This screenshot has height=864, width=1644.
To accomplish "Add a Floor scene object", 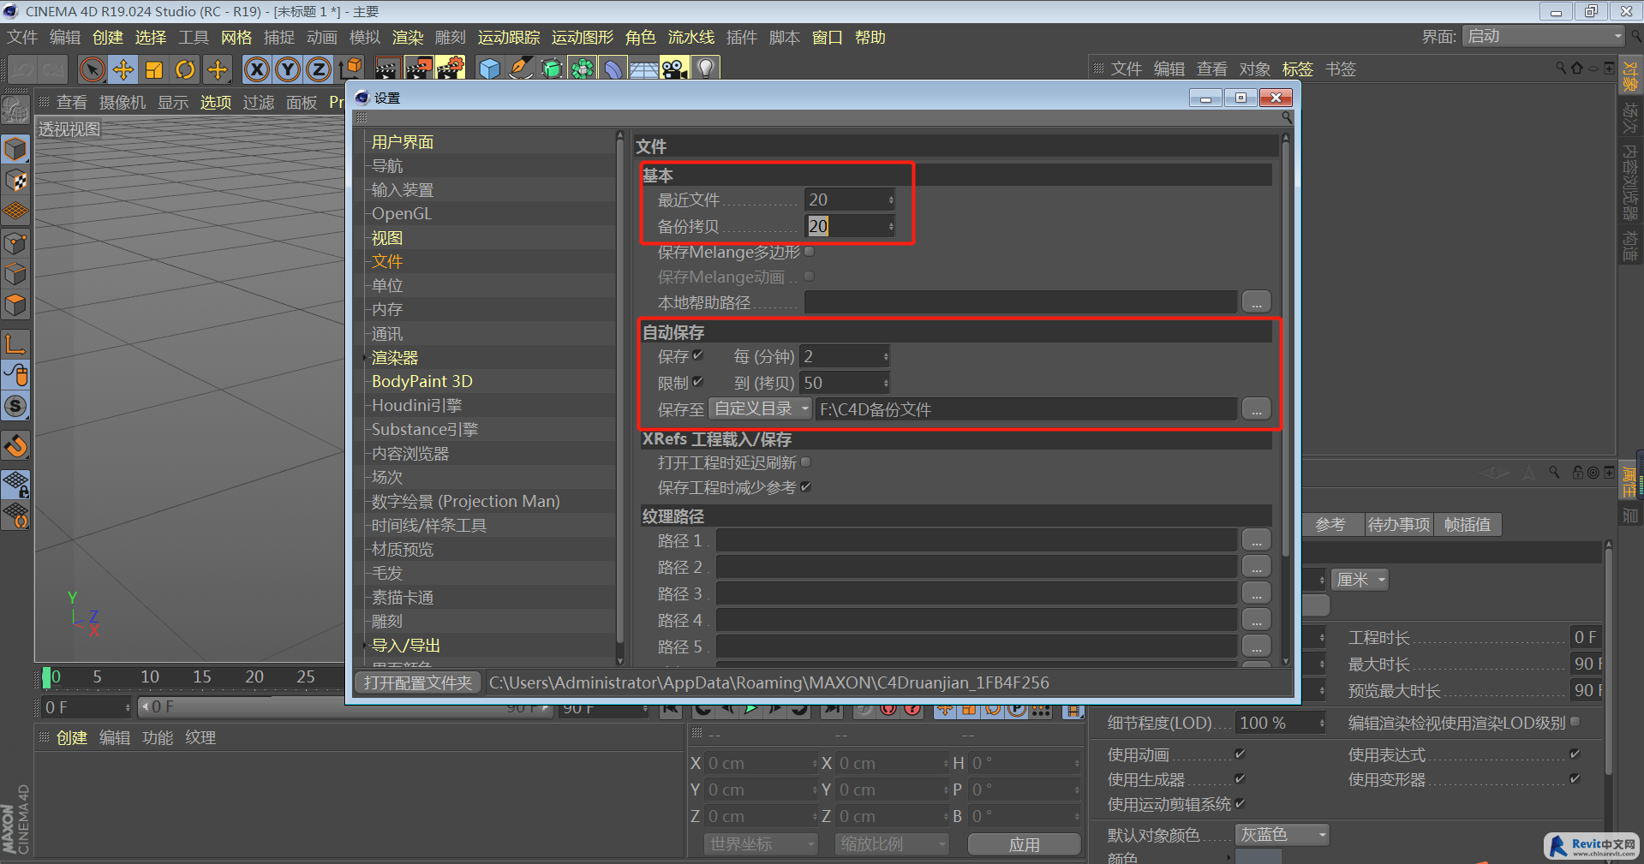I will tap(643, 69).
